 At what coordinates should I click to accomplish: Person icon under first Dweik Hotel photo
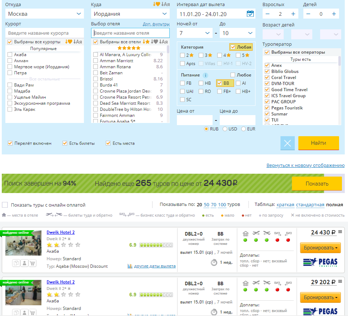click(x=24, y=263)
